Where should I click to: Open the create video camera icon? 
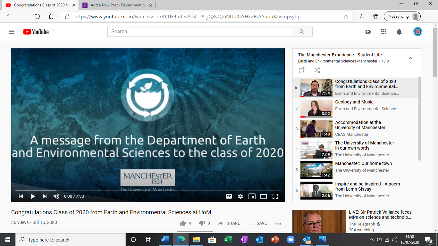[368, 32]
